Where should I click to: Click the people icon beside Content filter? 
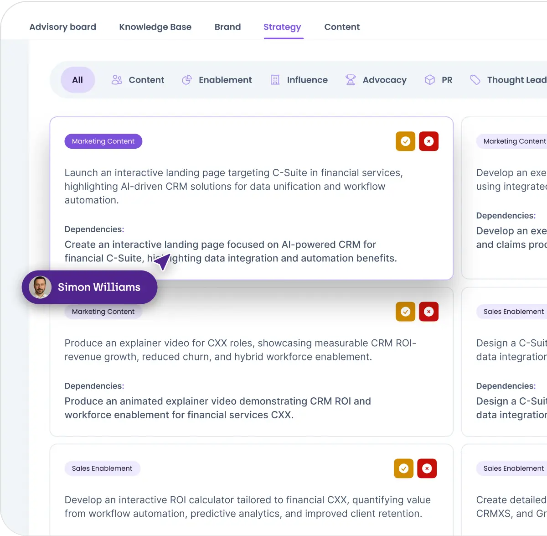click(117, 80)
